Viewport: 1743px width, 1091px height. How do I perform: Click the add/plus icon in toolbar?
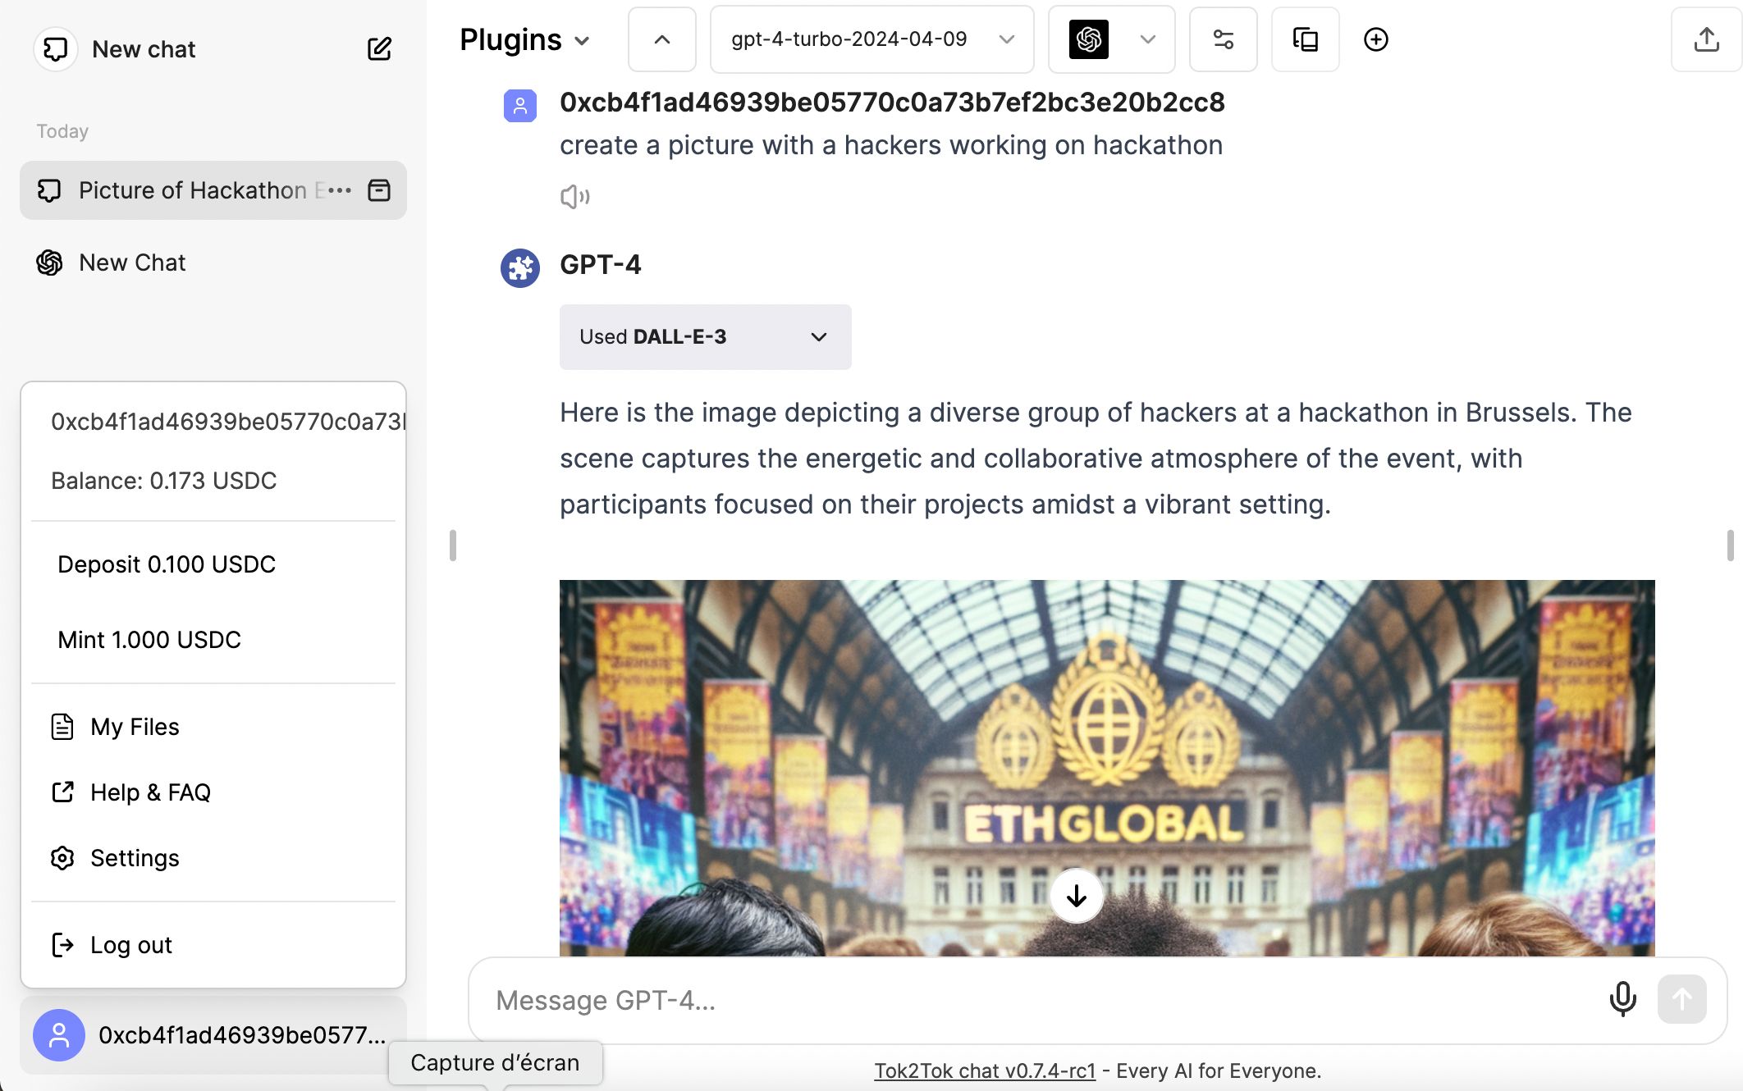coord(1376,39)
